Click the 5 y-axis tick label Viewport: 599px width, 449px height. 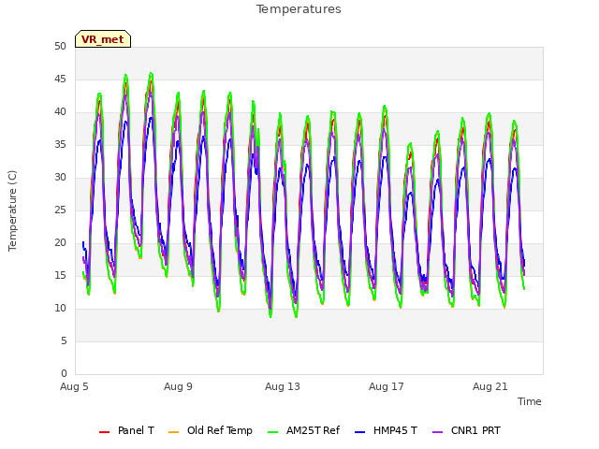coord(64,340)
